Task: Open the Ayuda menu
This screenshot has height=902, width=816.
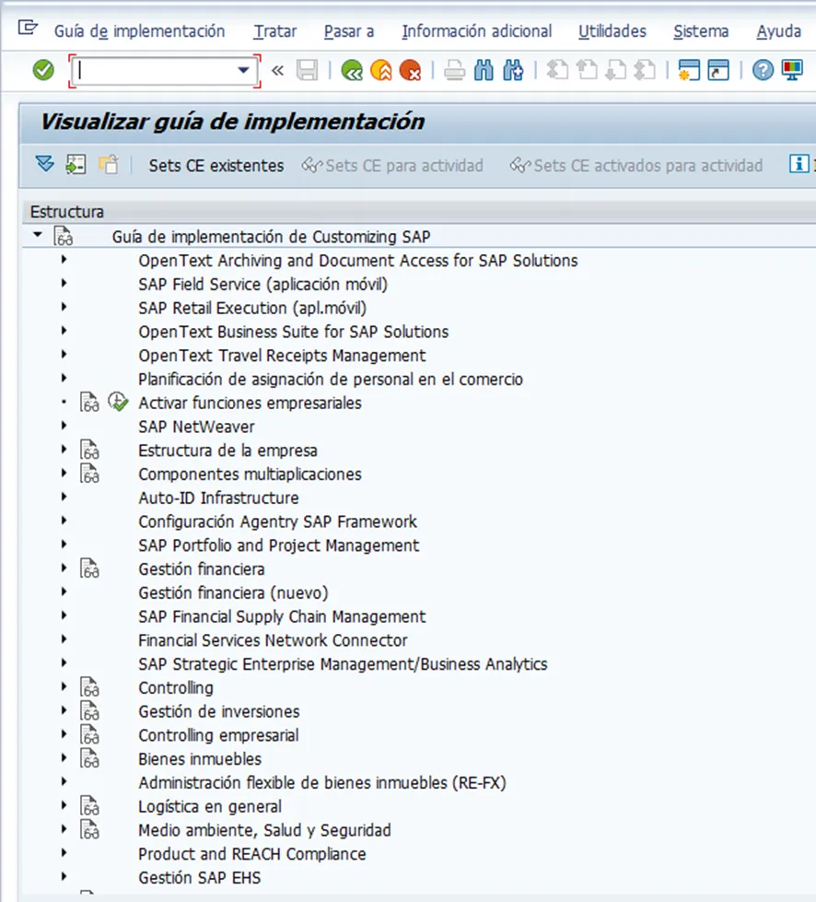Action: (x=778, y=31)
